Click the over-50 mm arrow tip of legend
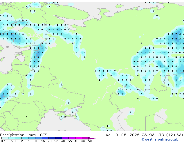This screenshot has height=142, width=184. click(92, 138)
